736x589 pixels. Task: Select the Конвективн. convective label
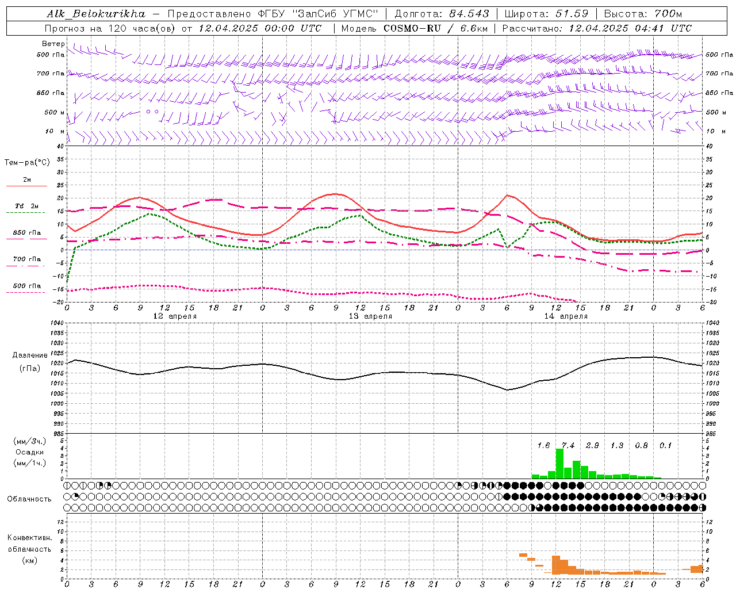click(29, 538)
